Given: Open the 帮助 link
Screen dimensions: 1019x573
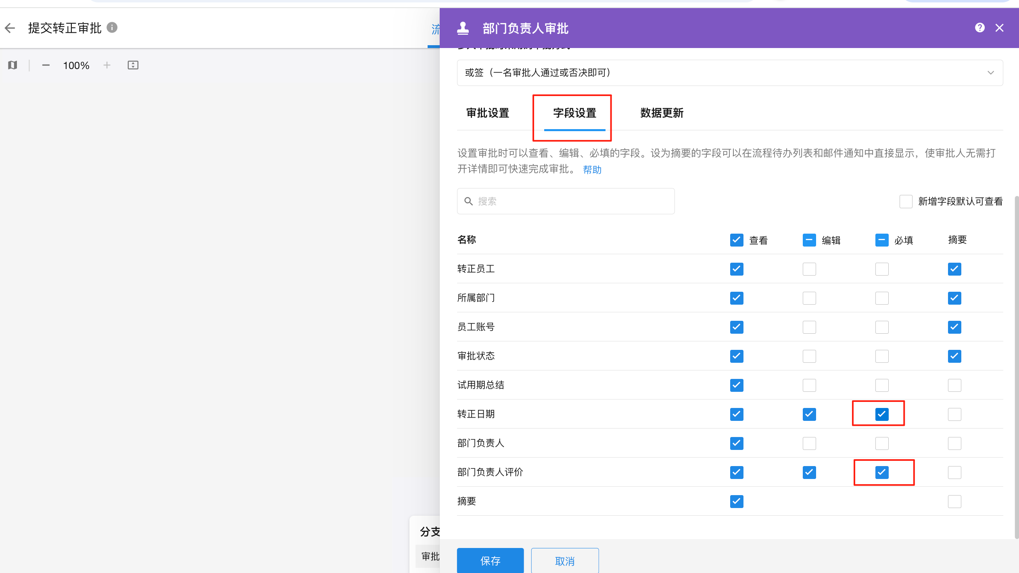Looking at the screenshot, I should click(x=592, y=170).
